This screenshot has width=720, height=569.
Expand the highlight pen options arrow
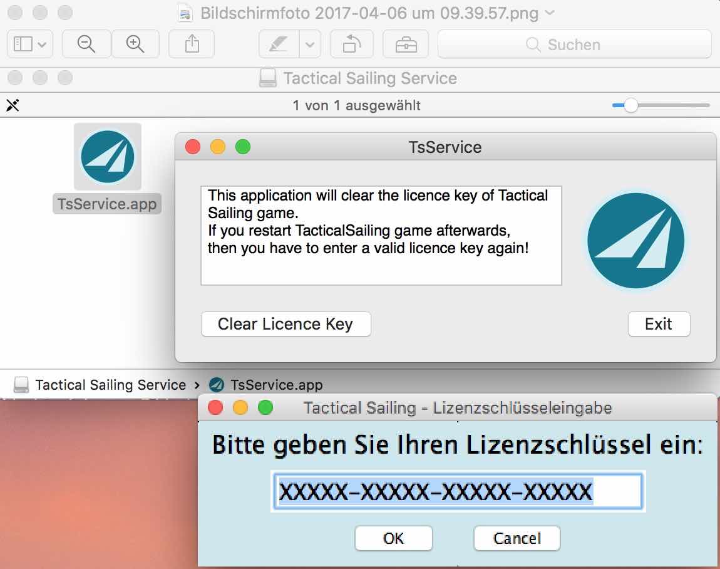click(x=310, y=44)
